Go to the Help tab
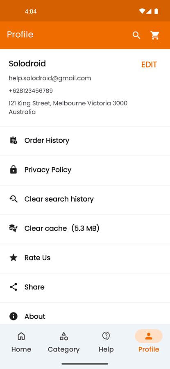This screenshot has width=170, height=369. pyautogui.click(x=106, y=342)
